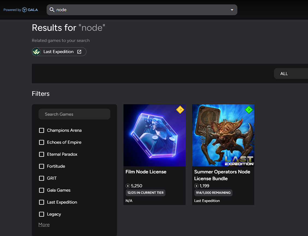This screenshot has width=308, height=236.
Task: Open Last Expedition external link icon
Action: [79, 52]
